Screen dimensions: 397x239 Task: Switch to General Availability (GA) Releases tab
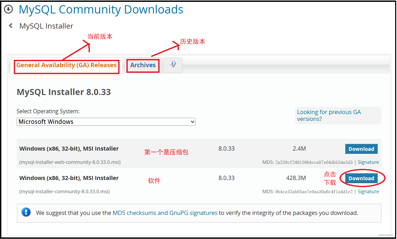click(66, 65)
